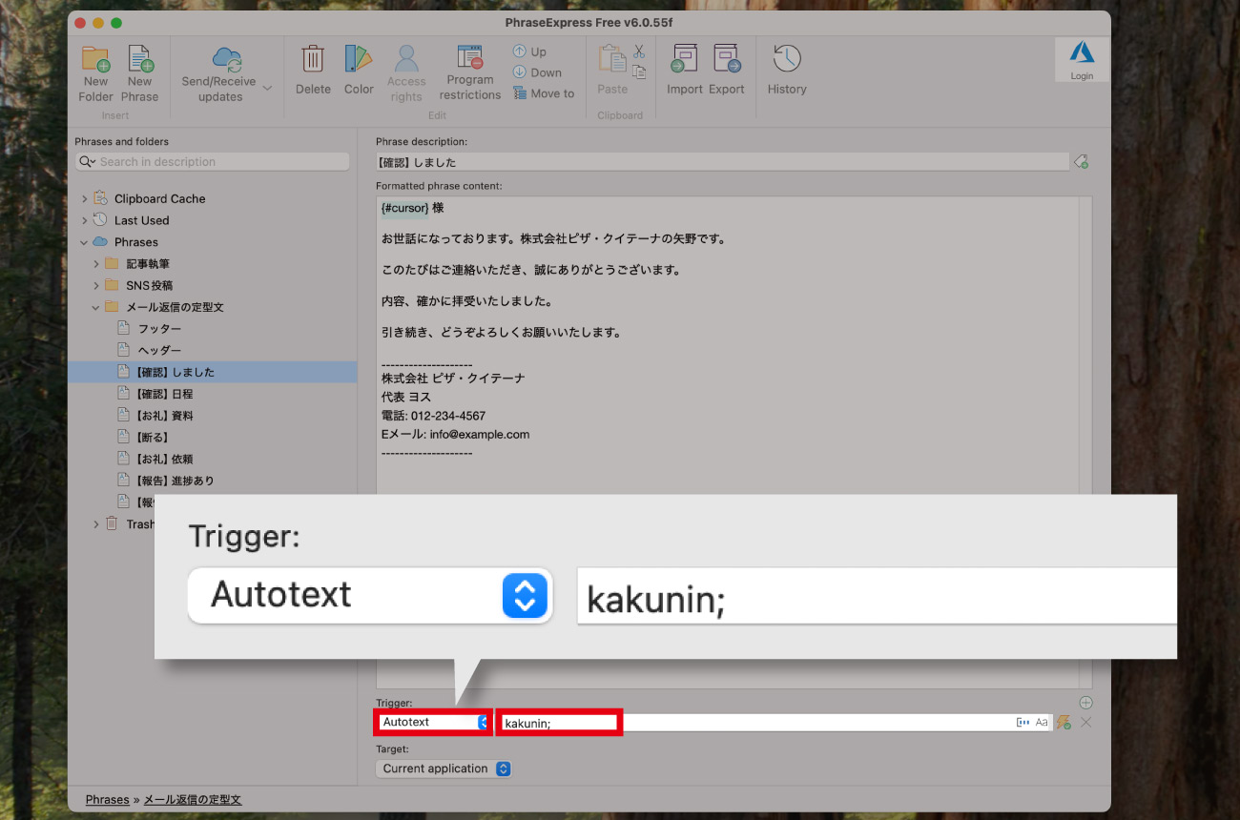Screen dimensions: 1240x820
Task: Export phrases using the Export icon
Action: coord(727,70)
